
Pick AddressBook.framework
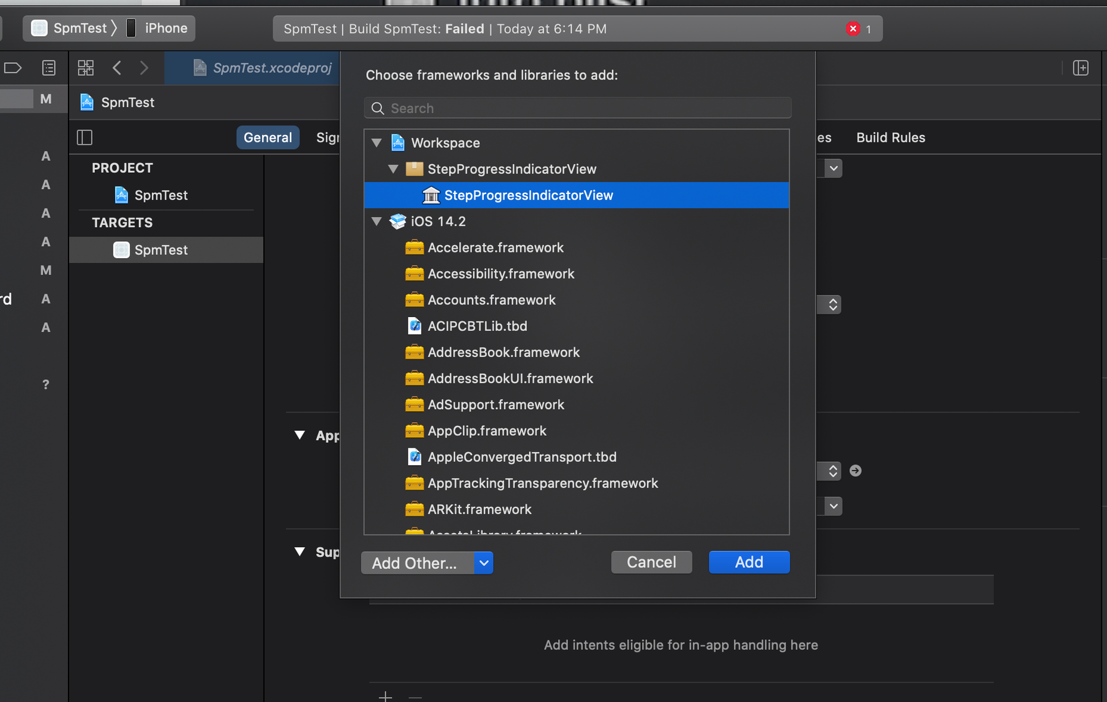click(577, 352)
